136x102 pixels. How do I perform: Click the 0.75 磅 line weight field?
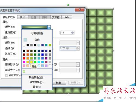pos(68,48)
